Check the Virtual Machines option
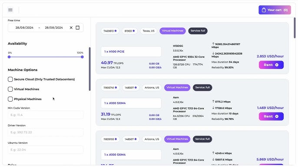The image size is (298, 167). 10,89
